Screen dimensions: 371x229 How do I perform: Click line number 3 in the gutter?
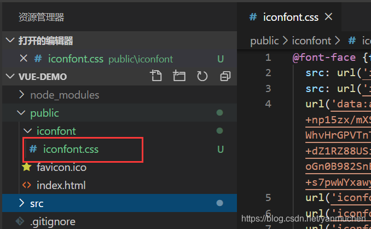268,88
